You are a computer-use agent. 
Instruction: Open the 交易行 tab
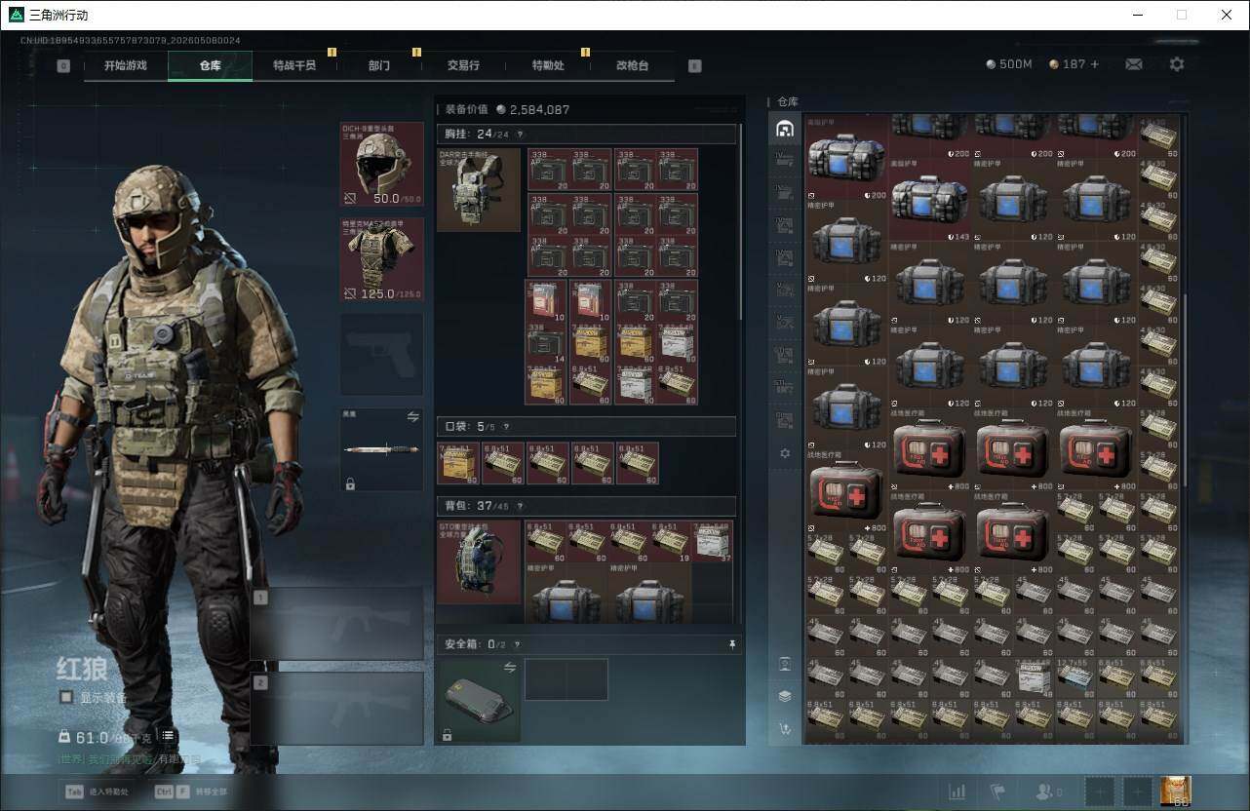(x=463, y=65)
